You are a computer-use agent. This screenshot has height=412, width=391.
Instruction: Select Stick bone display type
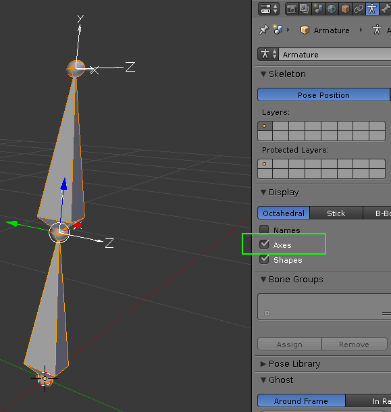(x=336, y=213)
